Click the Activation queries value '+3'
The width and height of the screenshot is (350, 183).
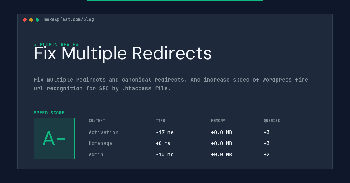point(267,132)
